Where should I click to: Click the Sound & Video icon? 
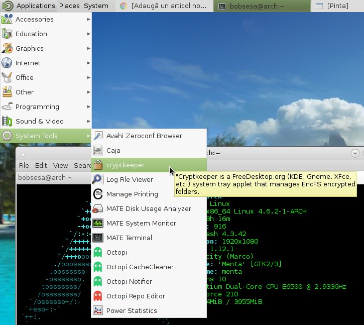[7, 121]
